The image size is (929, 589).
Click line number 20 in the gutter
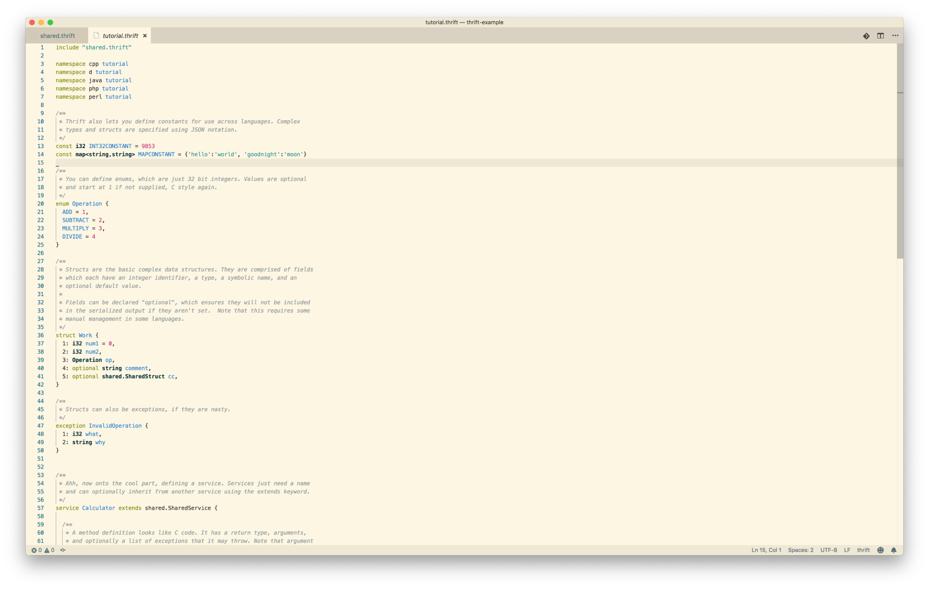click(41, 204)
